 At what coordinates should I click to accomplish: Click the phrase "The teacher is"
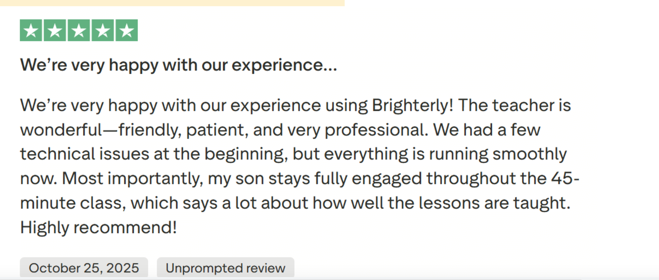(514, 105)
